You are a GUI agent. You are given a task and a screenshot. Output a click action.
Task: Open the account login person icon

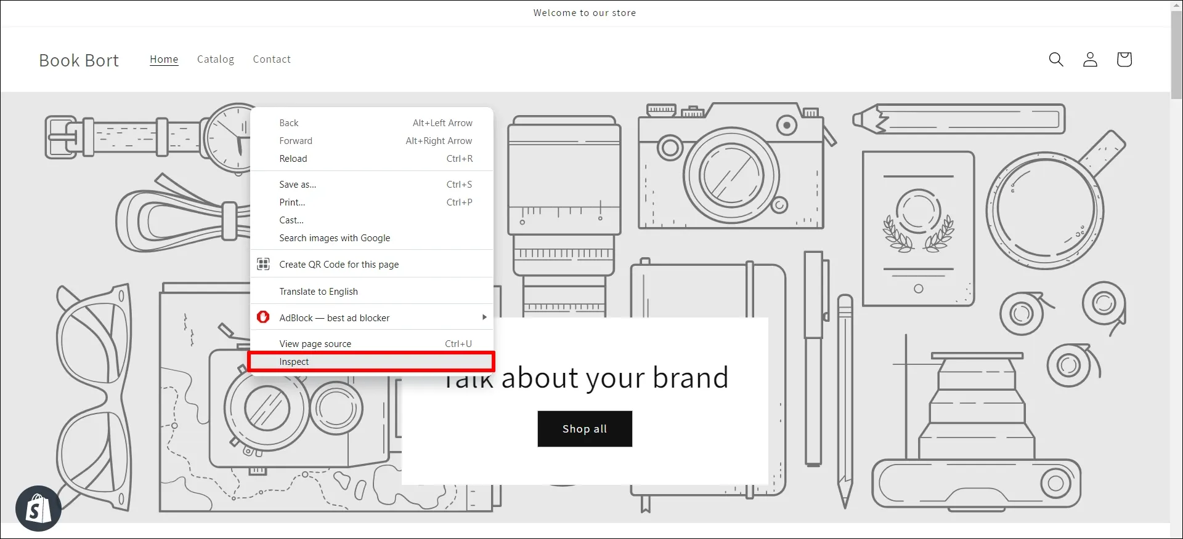1090,59
